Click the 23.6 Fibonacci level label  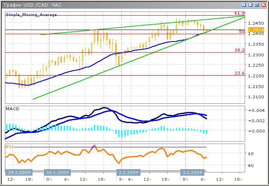(240, 73)
